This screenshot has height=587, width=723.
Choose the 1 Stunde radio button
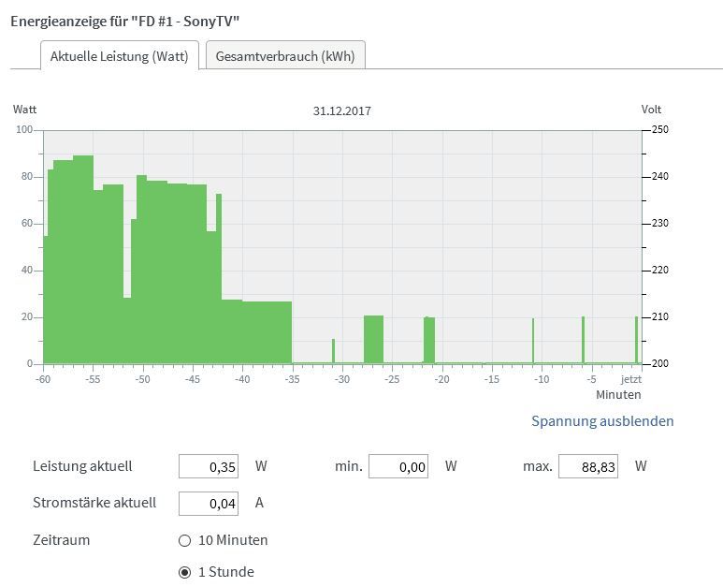point(185,572)
